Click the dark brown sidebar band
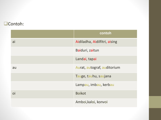Screen dimensions: 161x120 [155, 48]
